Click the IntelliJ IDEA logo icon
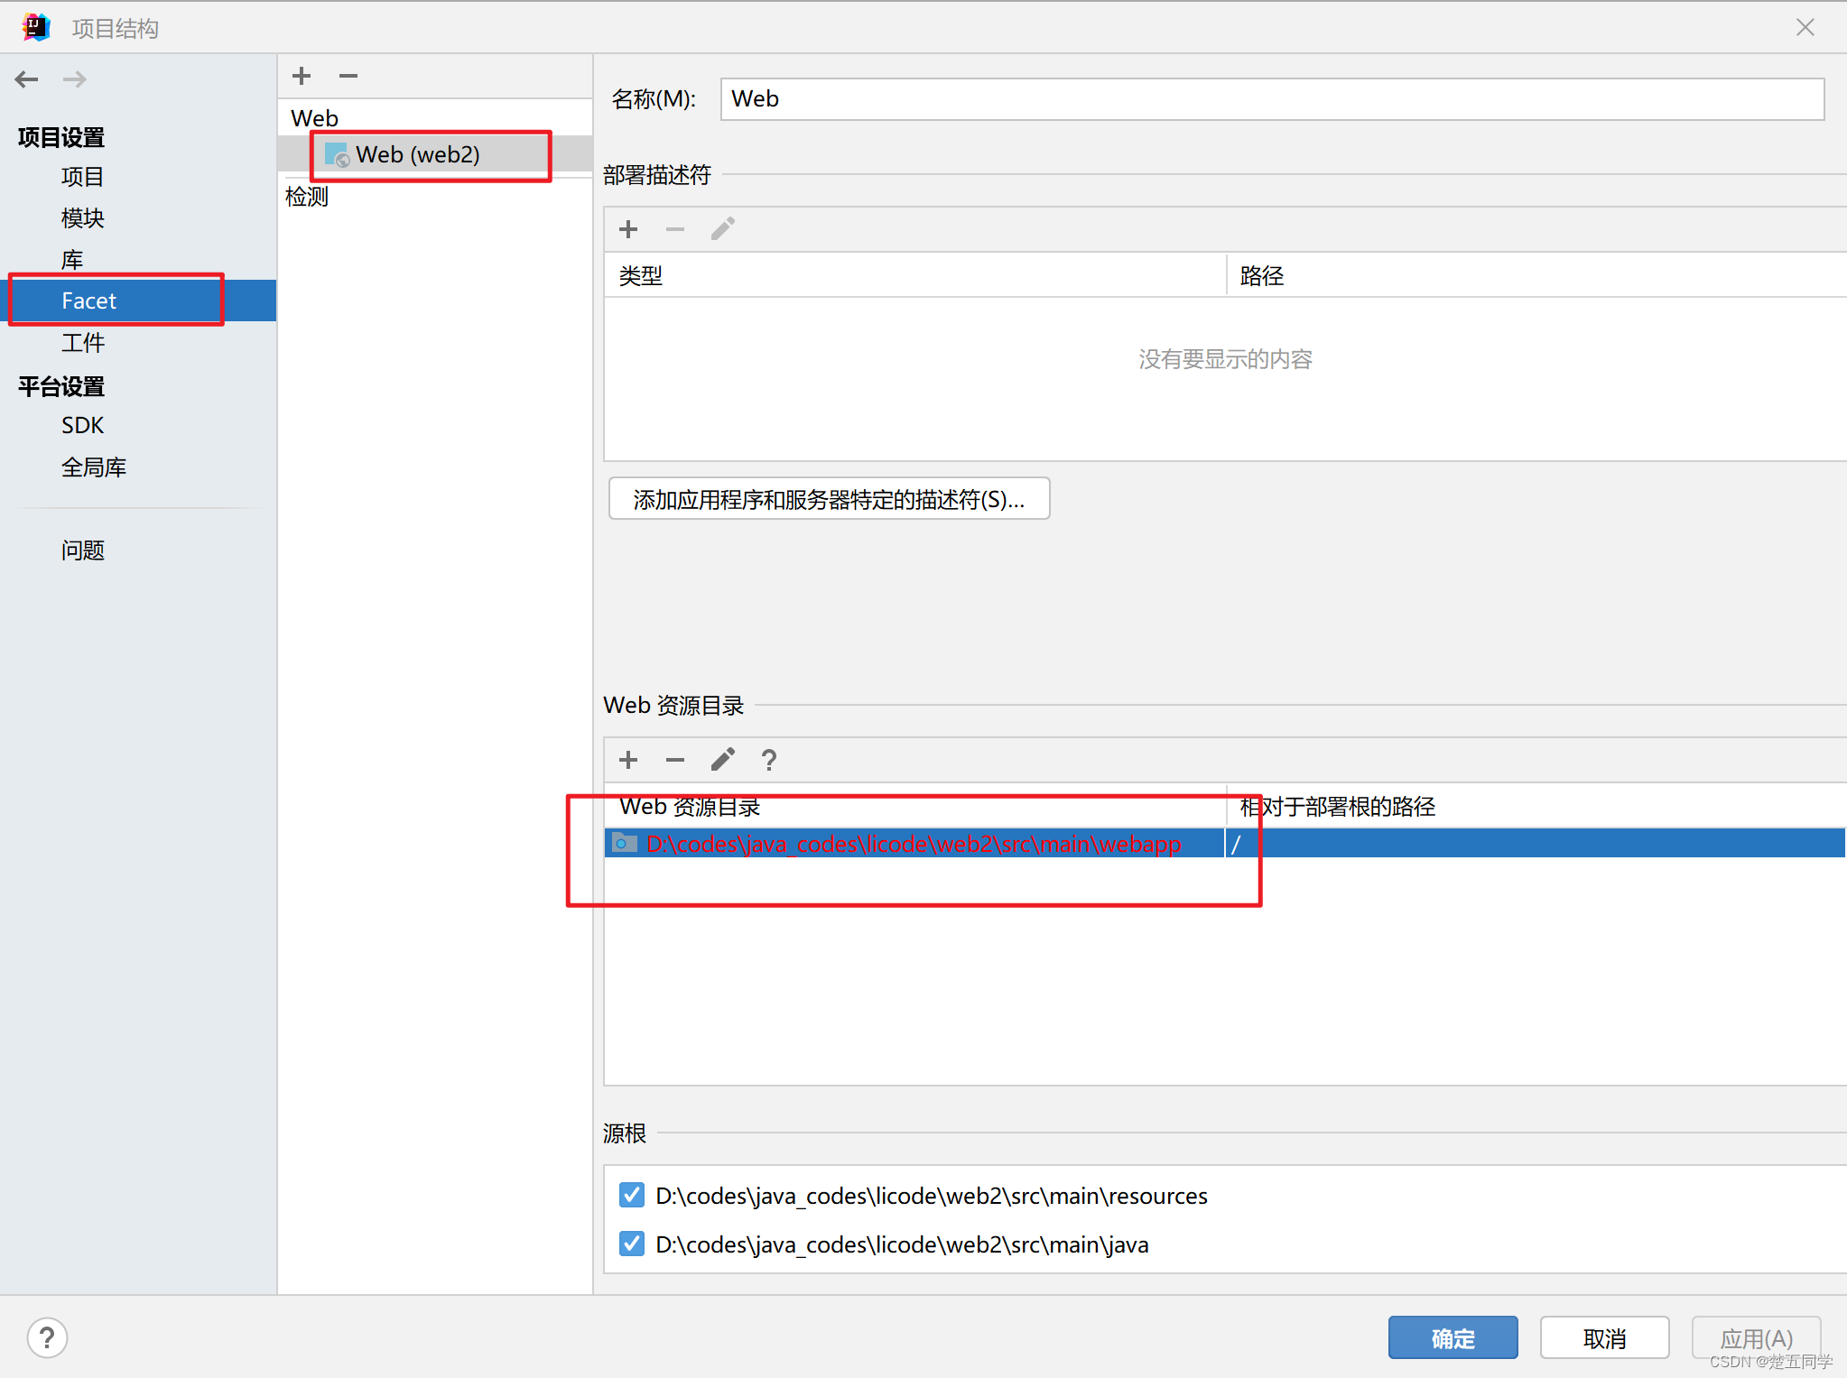Viewport: 1847px width, 1378px height. point(35,28)
